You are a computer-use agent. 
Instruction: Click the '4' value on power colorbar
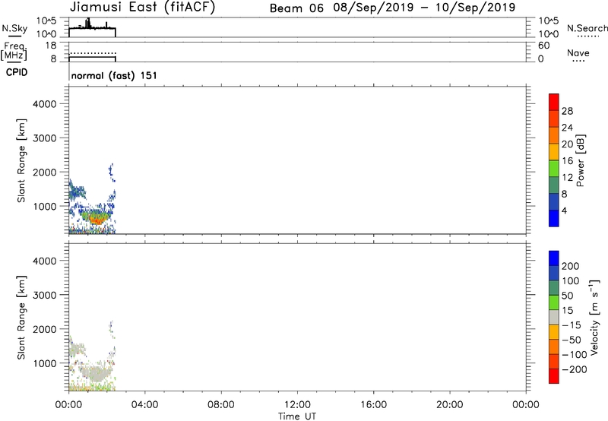[x=564, y=211]
